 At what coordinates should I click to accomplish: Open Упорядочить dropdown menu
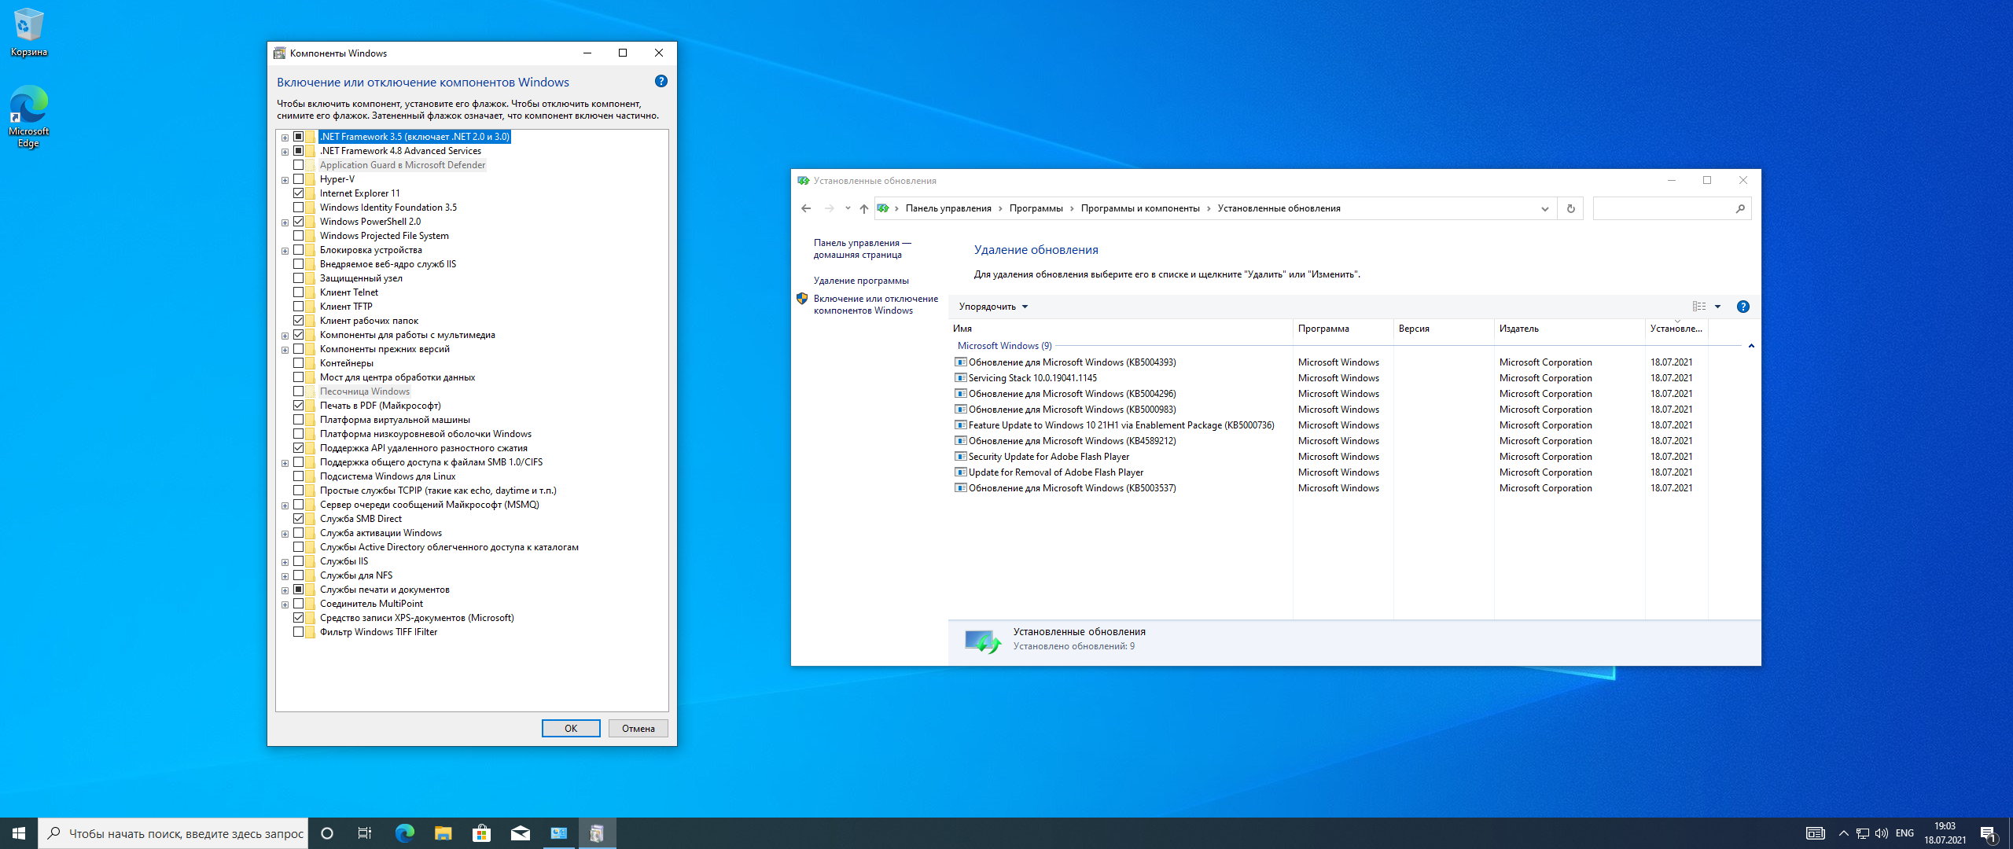click(993, 307)
